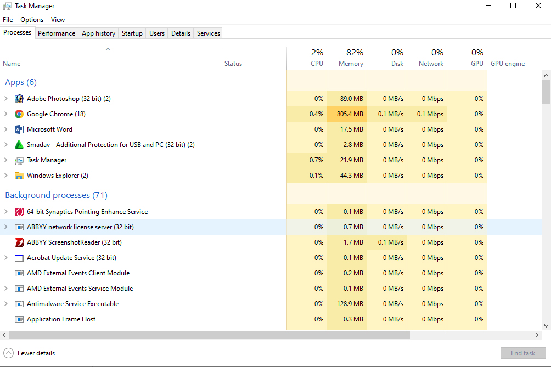Viewport: 551px width, 367px height.
Task: Select the ABBYY ScreenshotReader (32 bit) row name
Action: tap(74, 242)
